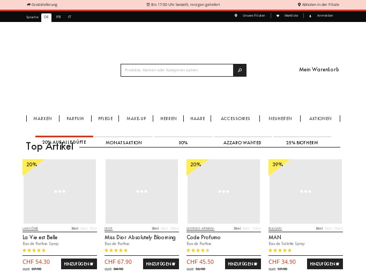Click the clock icon for delivery info

(148, 4)
